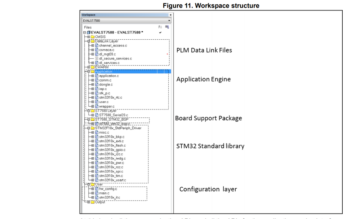The height and width of the screenshot is (219, 360).
Task: Expand the CMSIS folder
Action: (x=89, y=37)
